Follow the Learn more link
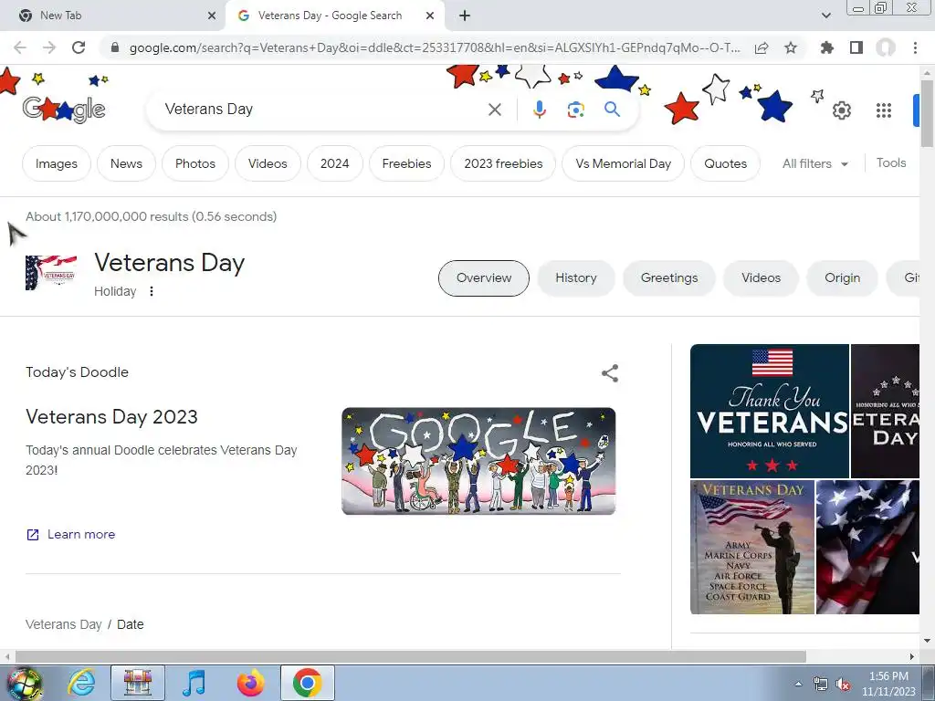The image size is (935, 701). click(71, 534)
